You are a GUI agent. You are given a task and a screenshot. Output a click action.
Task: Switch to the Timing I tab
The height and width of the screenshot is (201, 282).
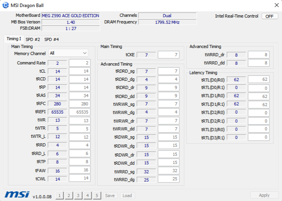click(14, 39)
